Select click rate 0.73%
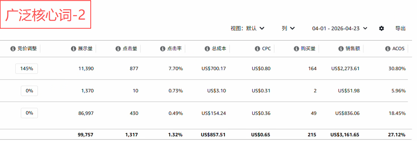Viewport: 417px width, 141px height. pyautogui.click(x=175, y=91)
